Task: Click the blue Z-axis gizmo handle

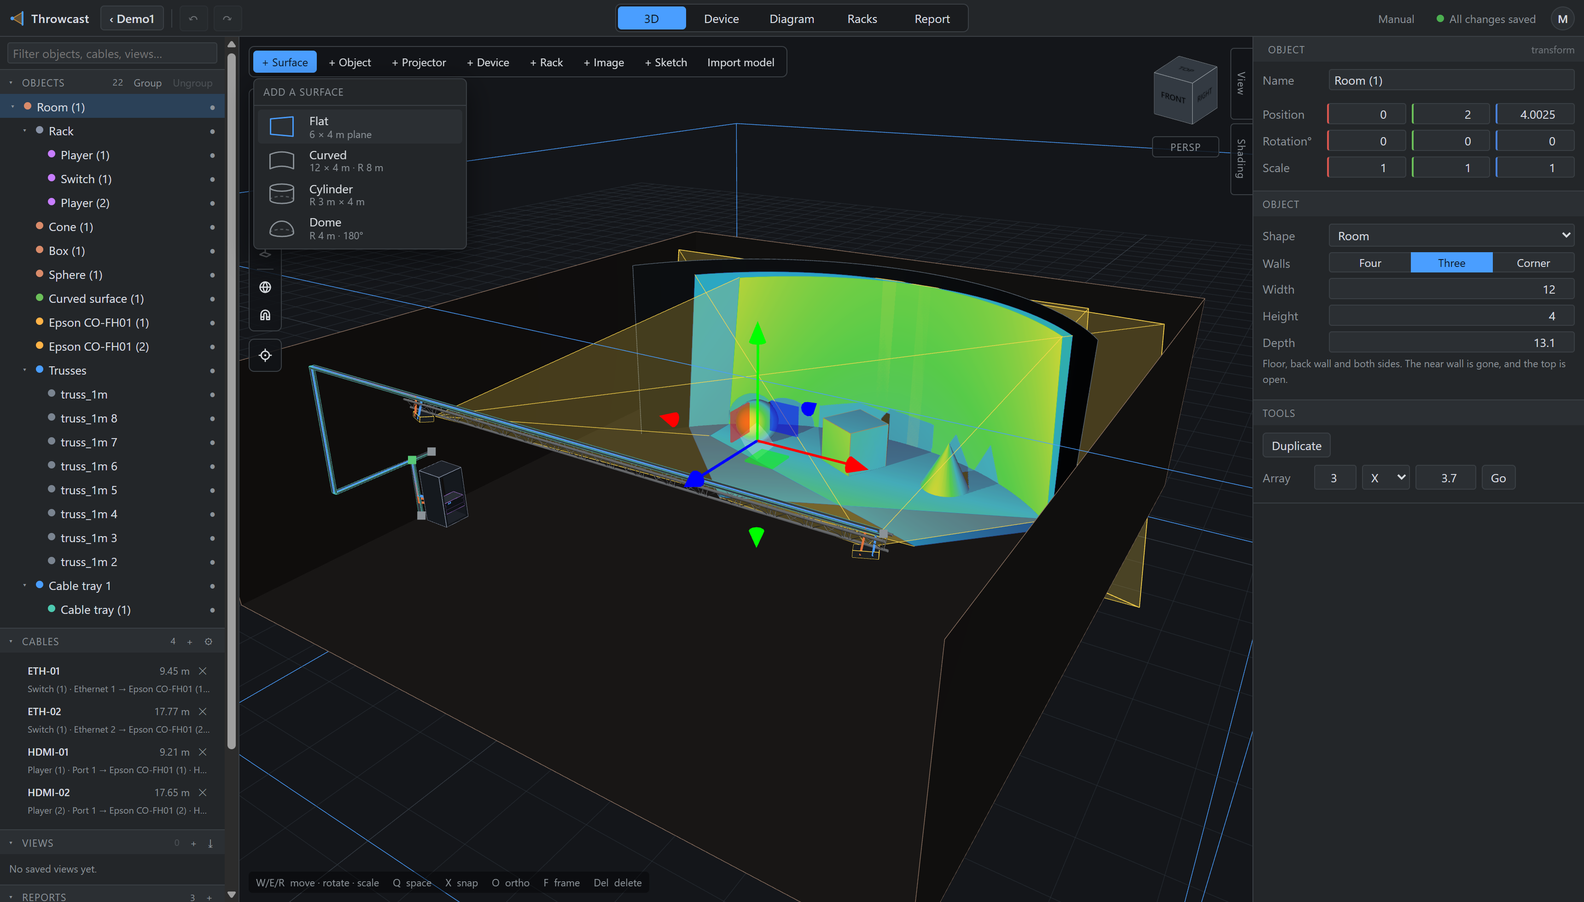Action: [695, 479]
